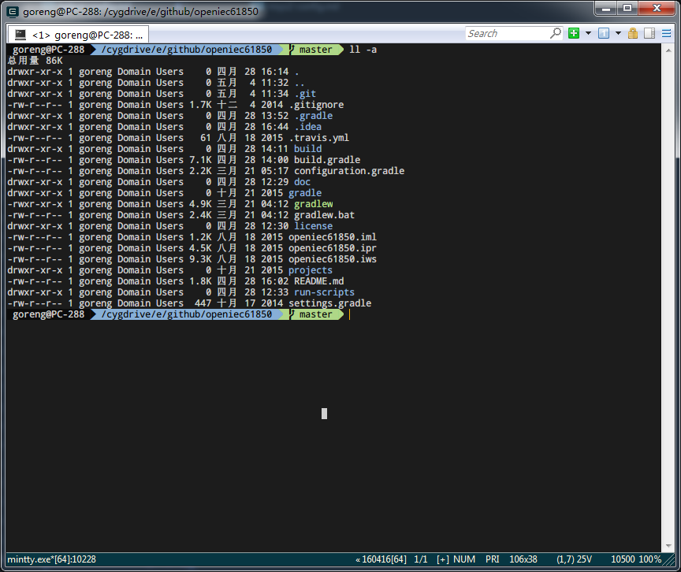Click the magnifier icon in search box
The height and width of the screenshot is (572, 681).
click(x=556, y=33)
